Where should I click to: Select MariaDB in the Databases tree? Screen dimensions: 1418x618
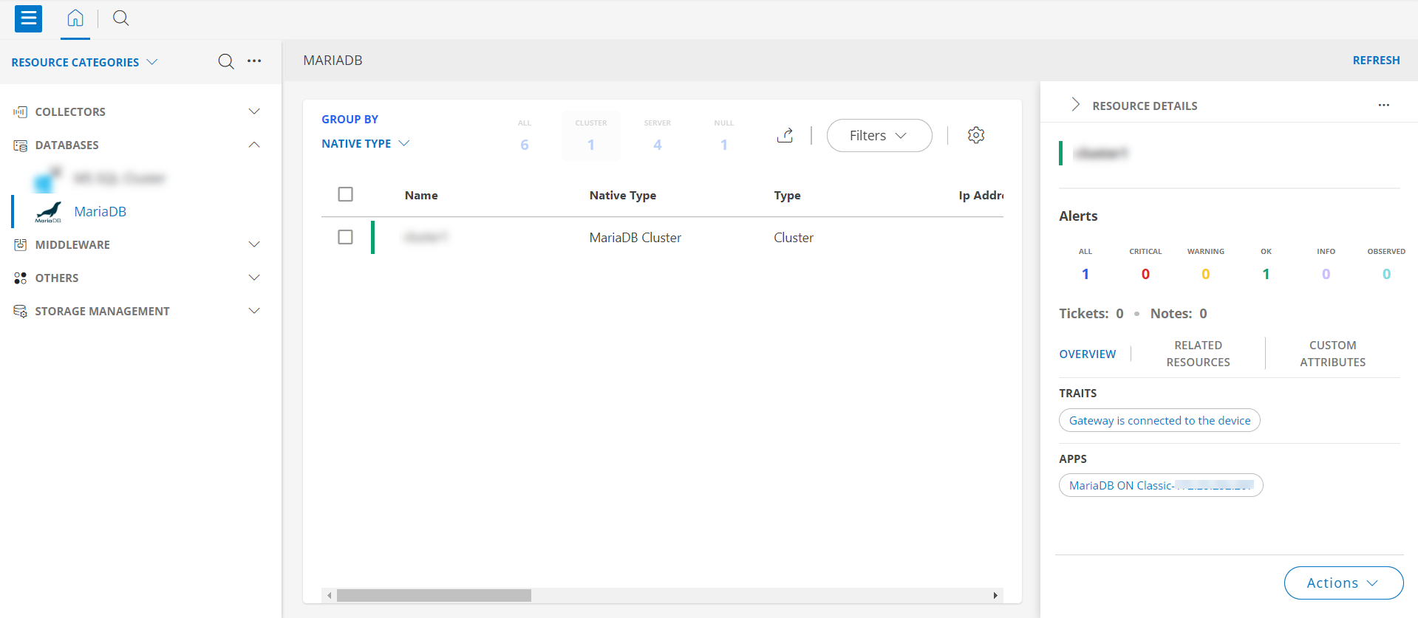coord(100,212)
